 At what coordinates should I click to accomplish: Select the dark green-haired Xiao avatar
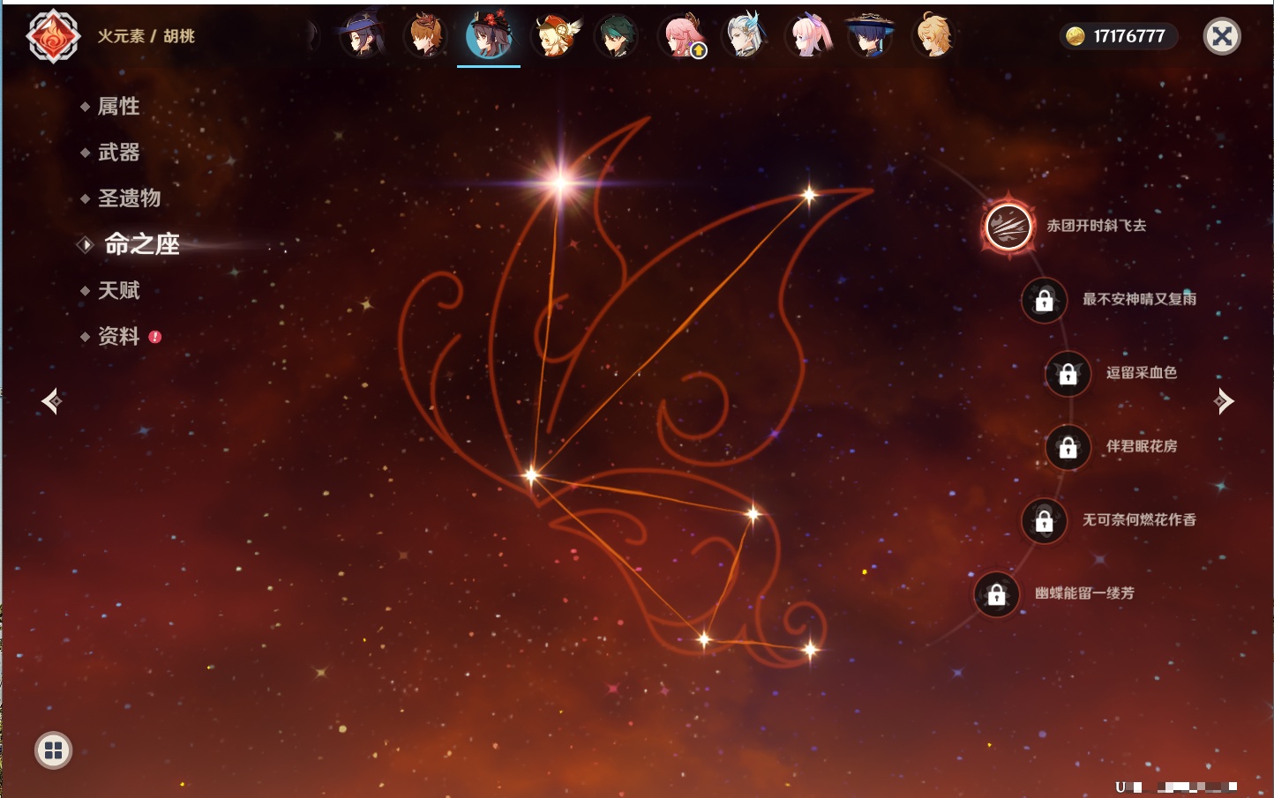click(x=616, y=36)
